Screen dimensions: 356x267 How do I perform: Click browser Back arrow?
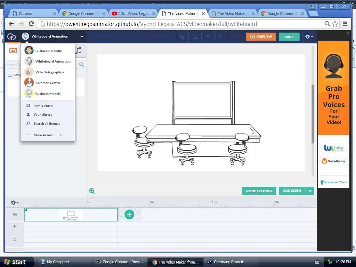[11, 24]
